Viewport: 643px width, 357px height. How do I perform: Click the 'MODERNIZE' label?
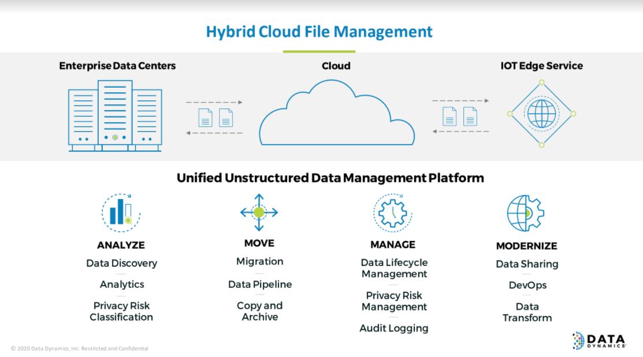pos(526,246)
